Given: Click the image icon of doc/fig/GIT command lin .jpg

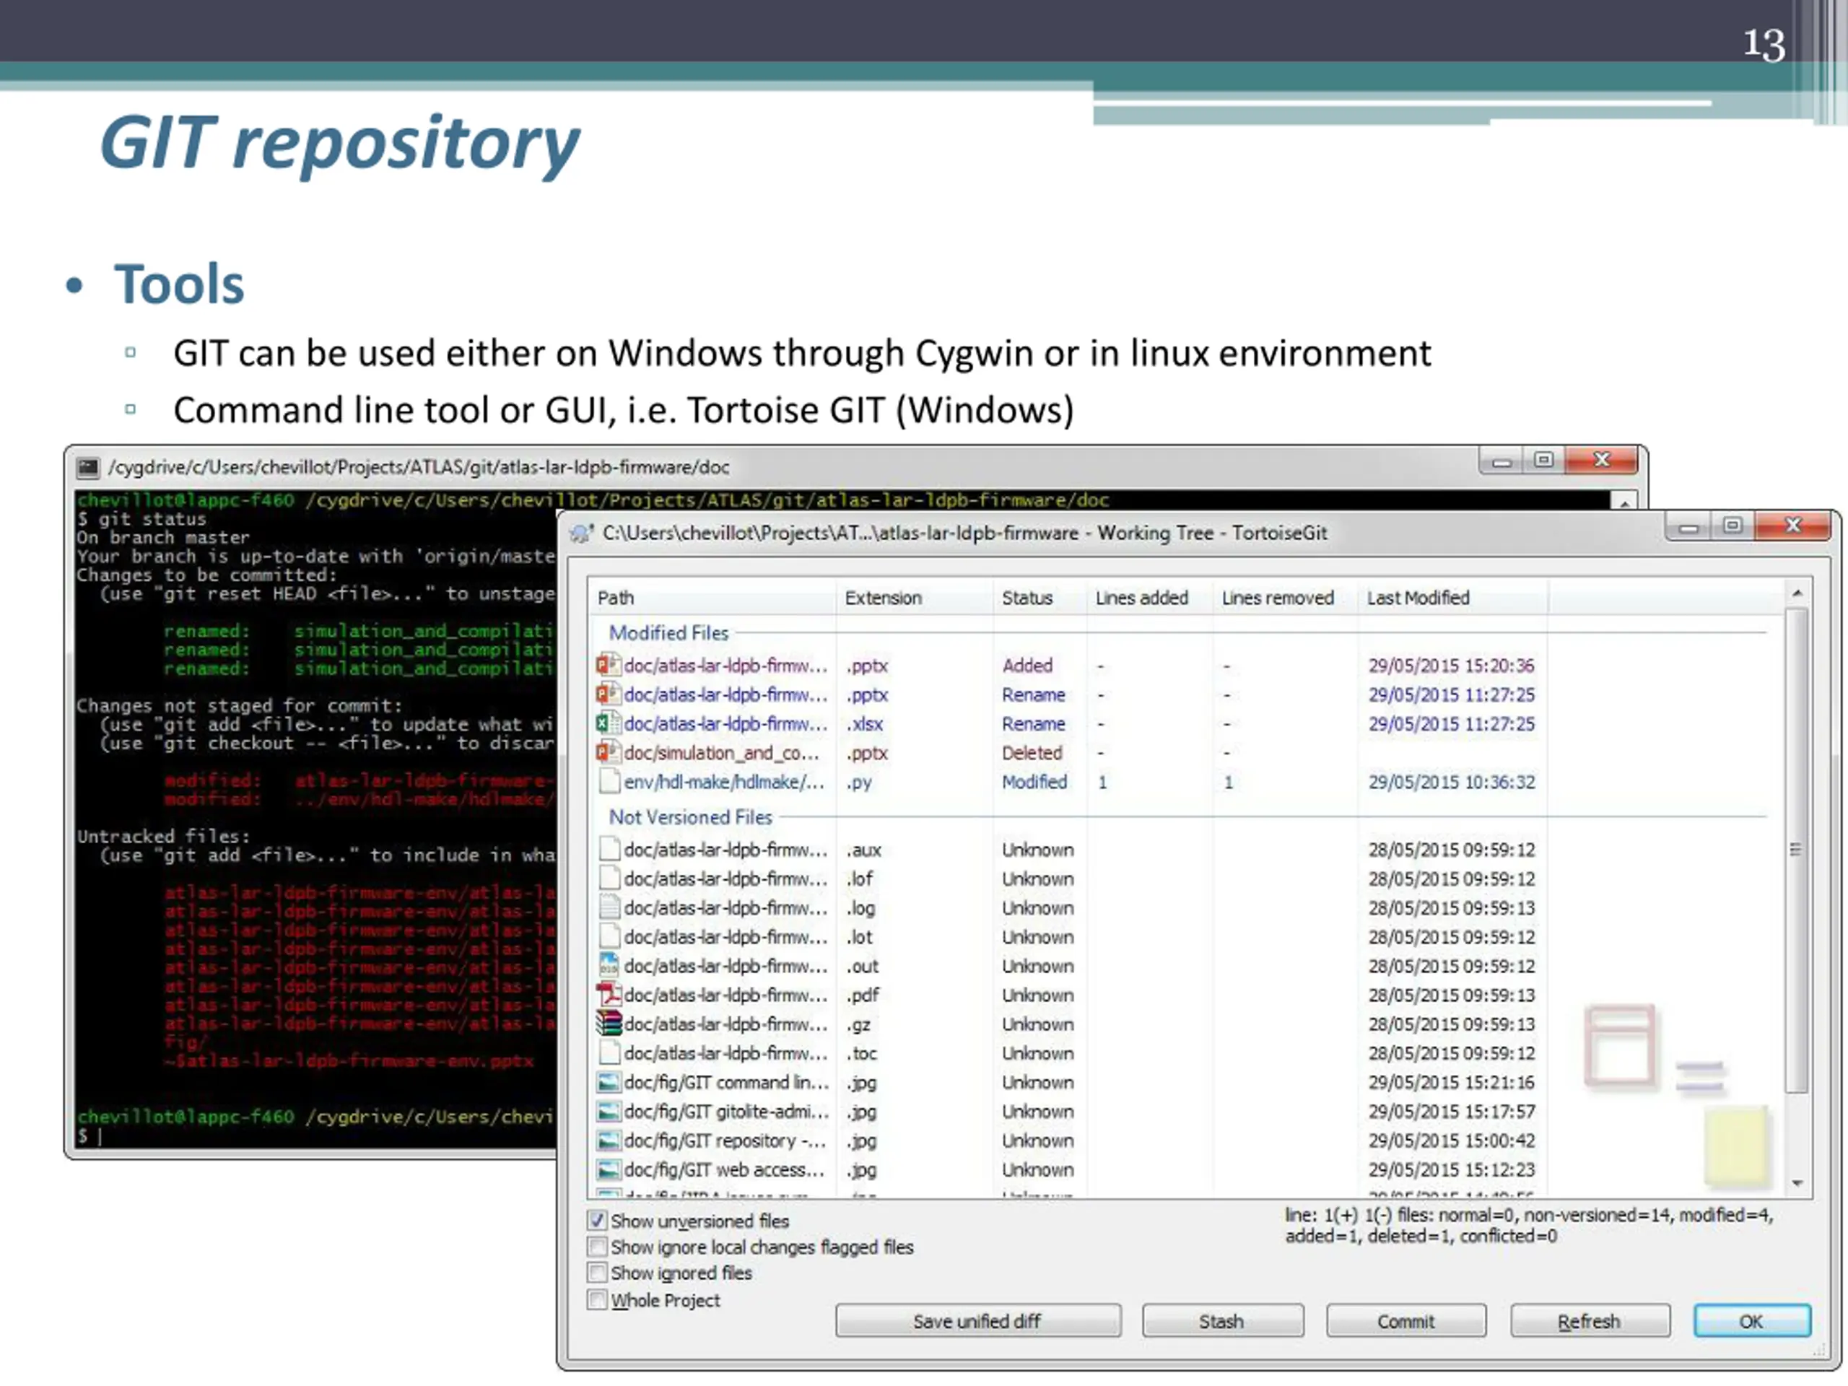Looking at the screenshot, I should [x=609, y=1083].
